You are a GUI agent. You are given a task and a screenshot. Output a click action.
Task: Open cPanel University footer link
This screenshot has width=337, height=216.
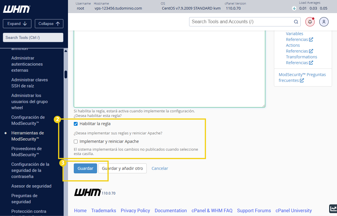click(294, 211)
